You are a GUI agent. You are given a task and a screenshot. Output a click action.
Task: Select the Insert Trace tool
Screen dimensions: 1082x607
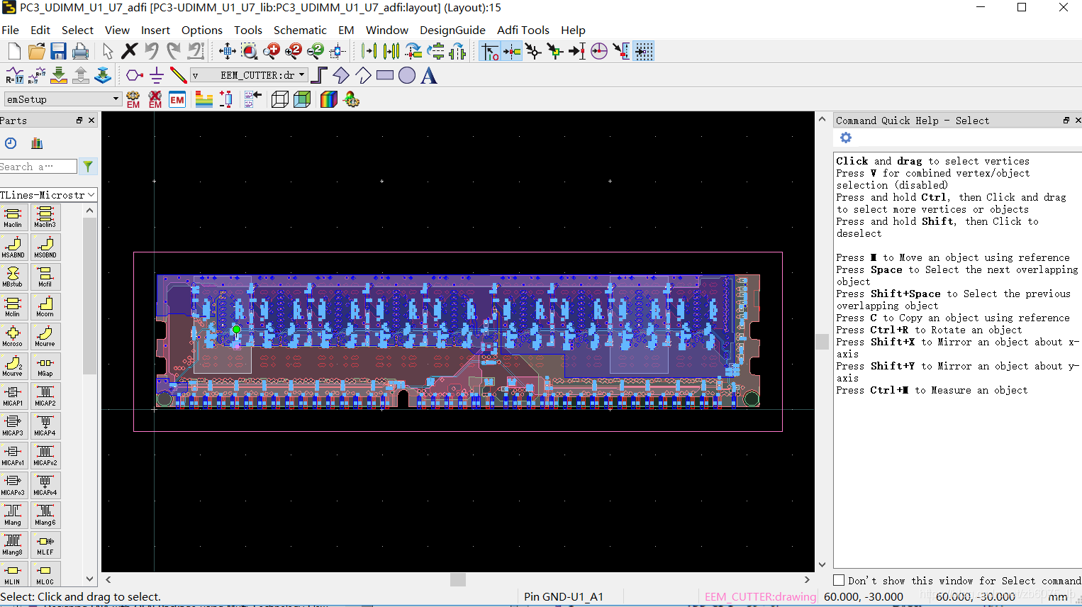[178, 75]
